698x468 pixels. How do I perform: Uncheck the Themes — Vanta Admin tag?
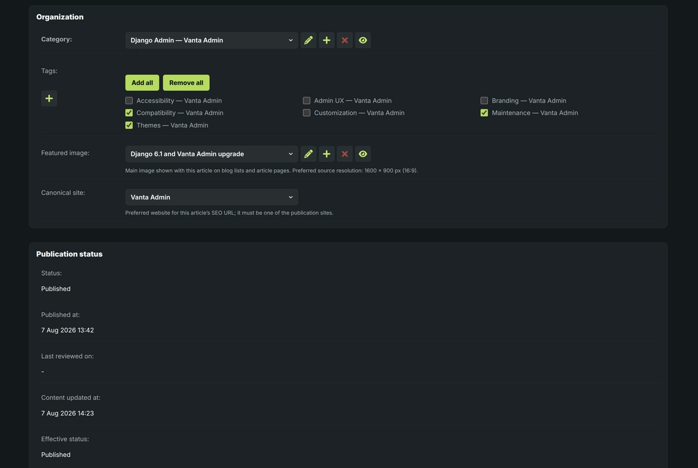coord(129,125)
